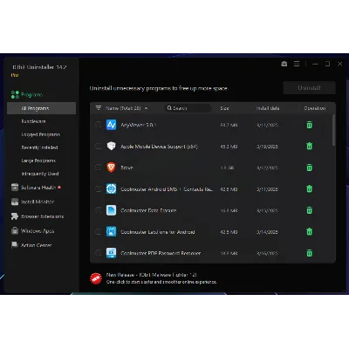
Task: Tick the Brave checkbox
Action: click(99, 168)
